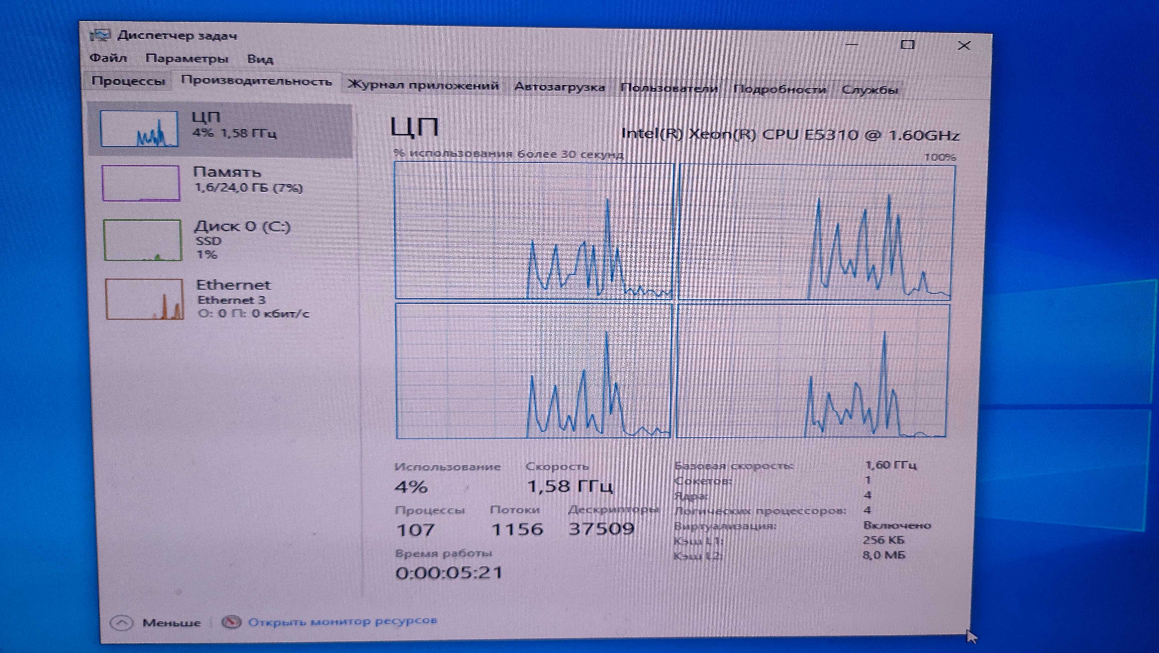The width and height of the screenshot is (1159, 653).
Task: Click the % использования более 30 секунд label
Action: pyautogui.click(x=508, y=154)
